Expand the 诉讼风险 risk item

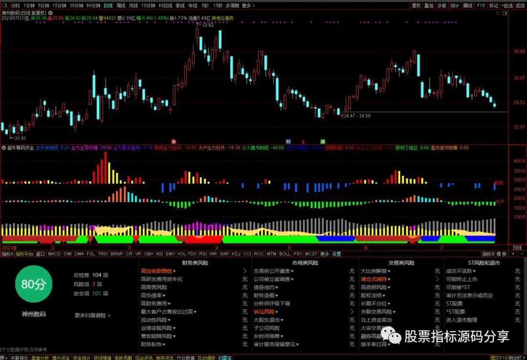[266, 312]
